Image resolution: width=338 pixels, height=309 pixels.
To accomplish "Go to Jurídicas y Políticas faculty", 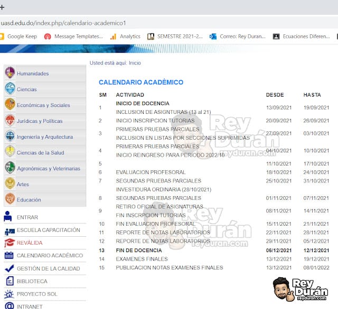I will pyautogui.click(x=40, y=121).
